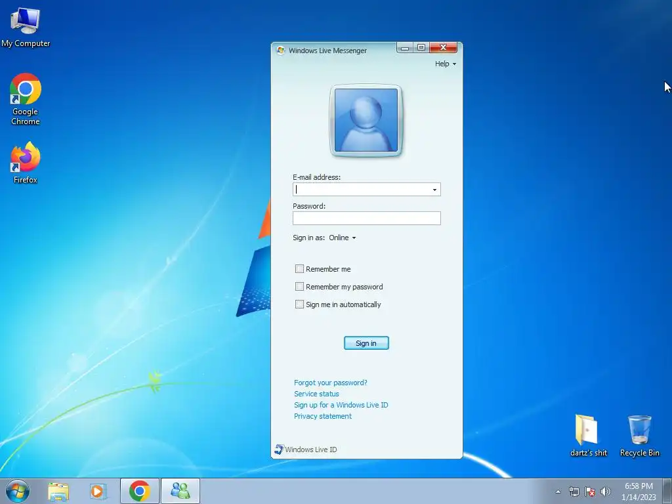The width and height of the screenshot is (672, 504).
Task: Show hidden system tray icons
Action: click(558, 492)
